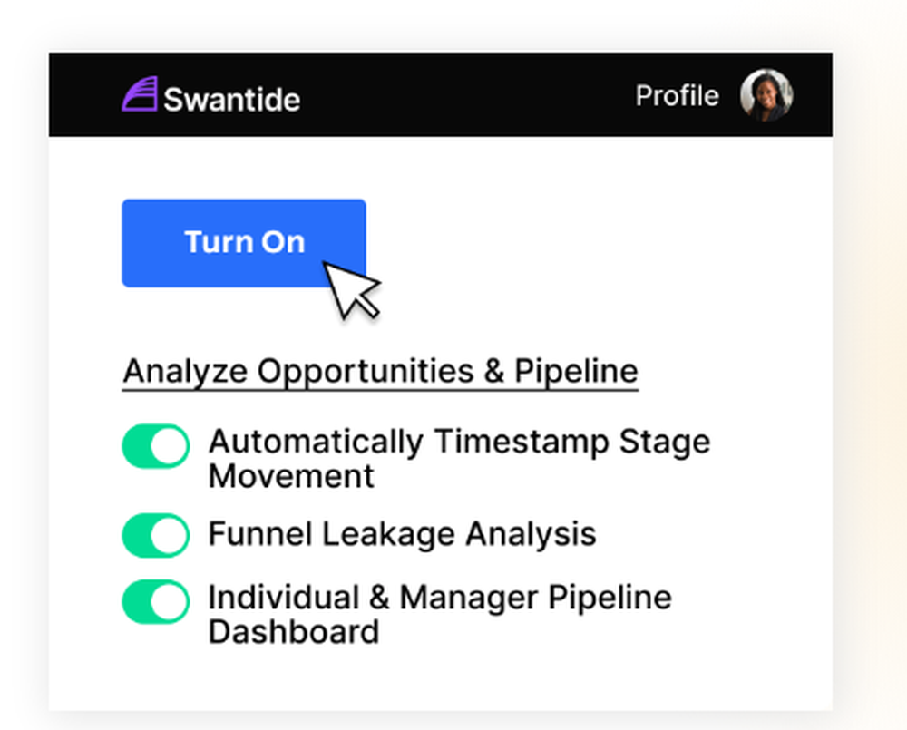Select the Analyze Opportunities & Pipeline section heading
Image resolution: width=907 pixels, height=730 pixels.
[380, 370]
